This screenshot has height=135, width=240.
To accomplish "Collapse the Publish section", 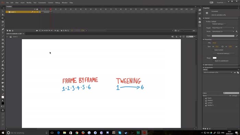I will (x=204, y=18).
